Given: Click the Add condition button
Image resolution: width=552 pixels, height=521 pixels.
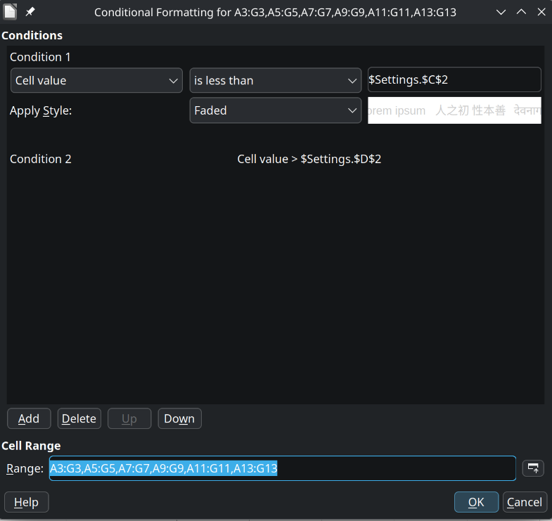Looking at the screenshot, I should (29, 418).
